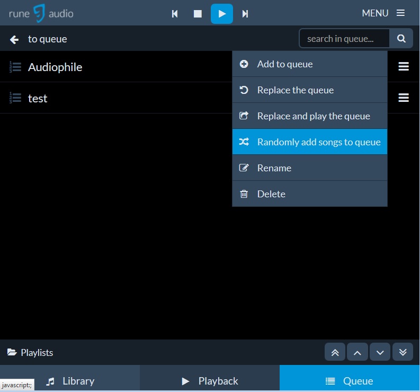Skip to next track
Image resolution: width=420 pixels, height=392 pixels.
245,14
